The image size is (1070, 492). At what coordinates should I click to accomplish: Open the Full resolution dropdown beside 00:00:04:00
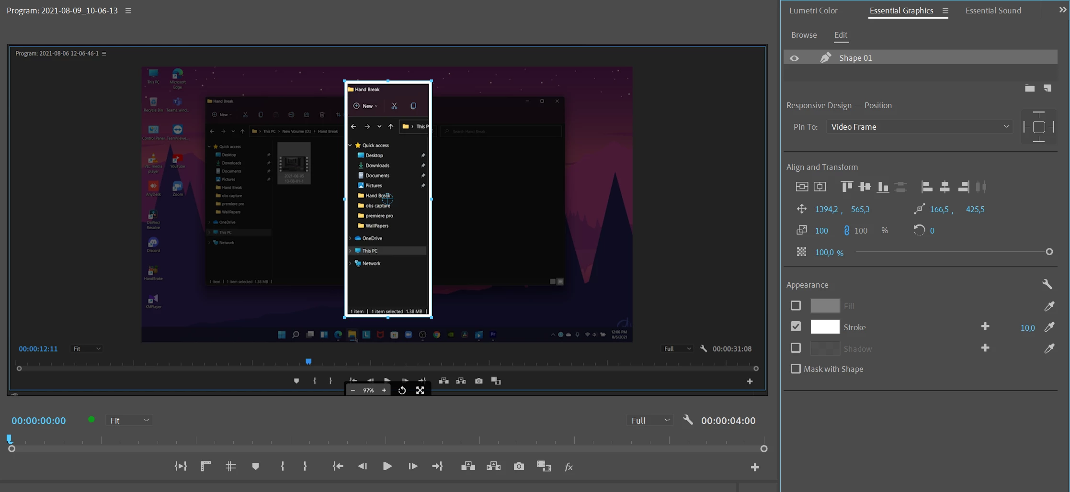pos(650,420)
